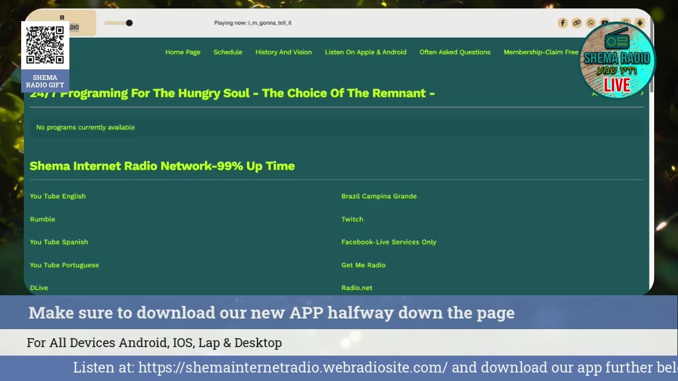Pause the radio player

(62, 17)
